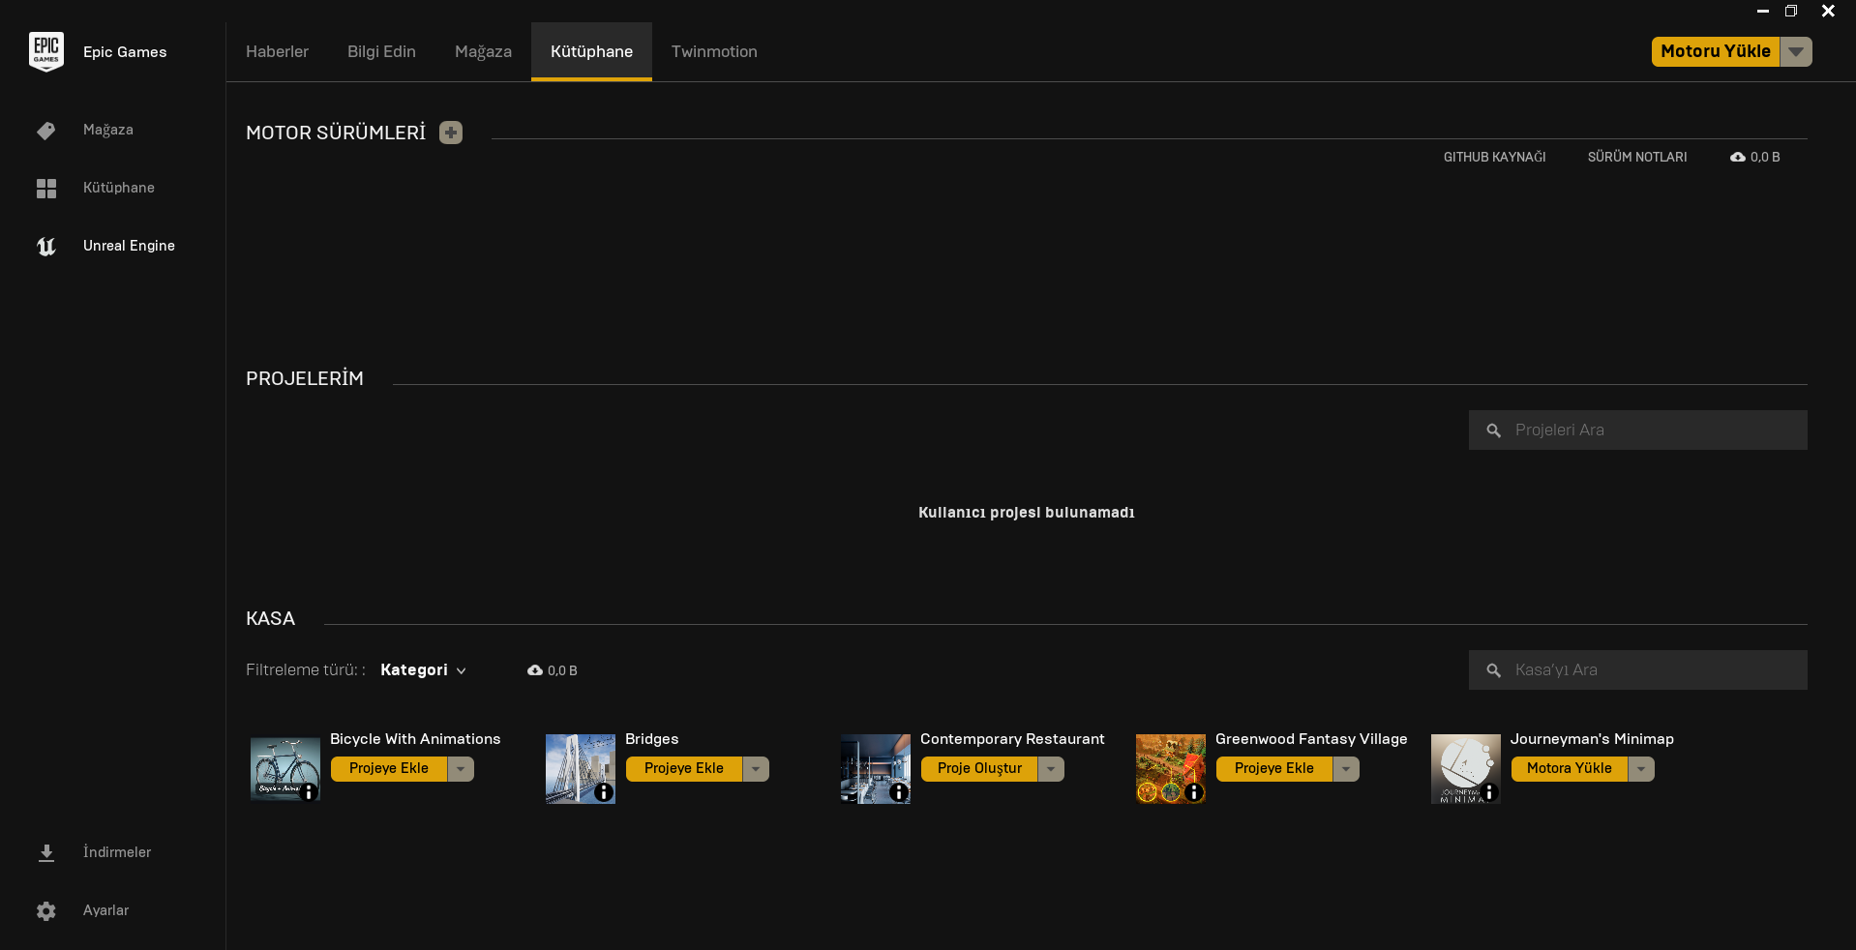The height and width of the screenshot is (950, 1856).
Task: Open the Contemporary Restaurant thumbnail
Action: (x=876, y=769)
